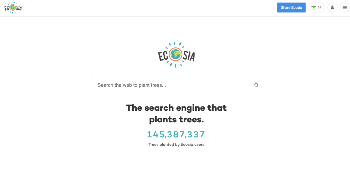The width and height of the screenshot is (350, 181).
Task: Open the notifications bell
Action: pyautogui.click(x=332, y=7)
